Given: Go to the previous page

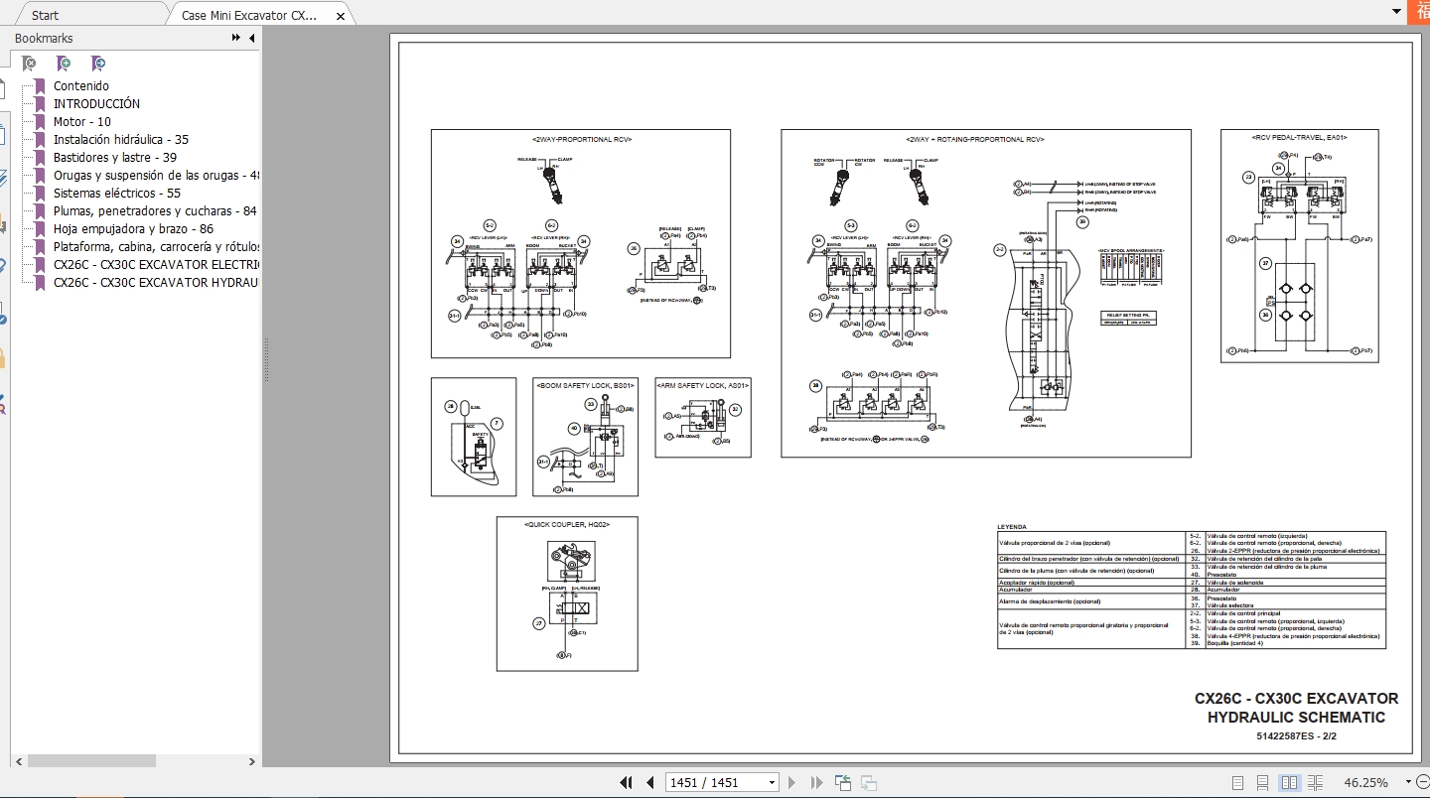Looking at the screenshot, I should click(650, 782).
